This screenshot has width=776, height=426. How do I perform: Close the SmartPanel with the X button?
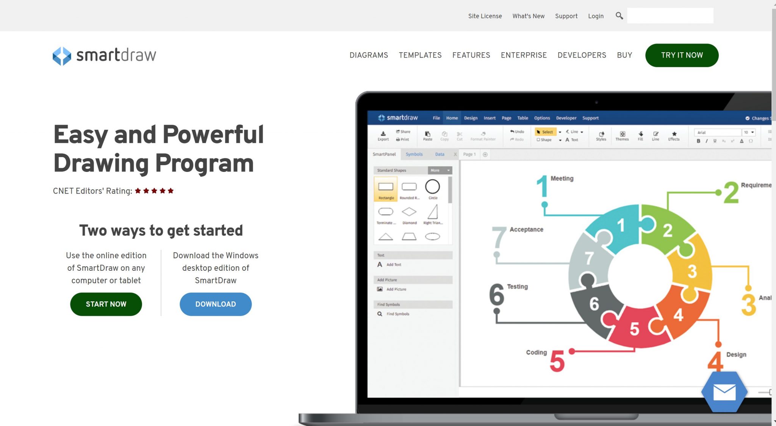455,154
